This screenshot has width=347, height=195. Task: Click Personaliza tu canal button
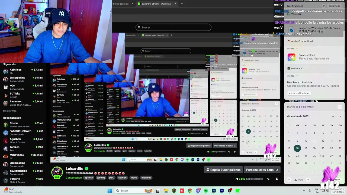click(x=262, y=170)
